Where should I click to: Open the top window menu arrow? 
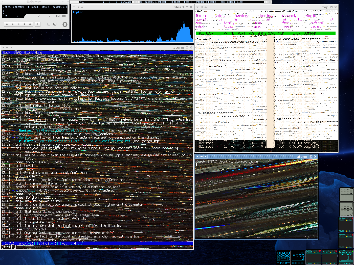coord(197,7)
